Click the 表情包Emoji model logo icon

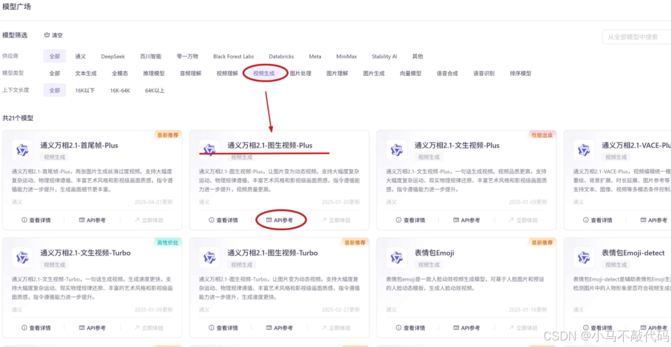(x=397, y=257)
